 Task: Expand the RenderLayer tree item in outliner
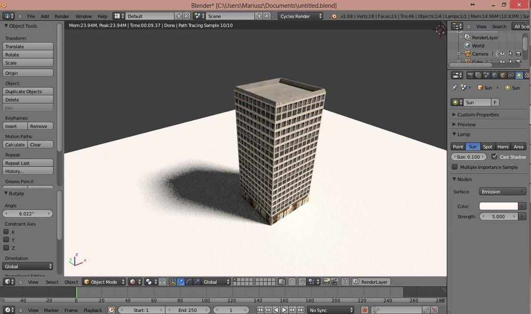point(460,37)
